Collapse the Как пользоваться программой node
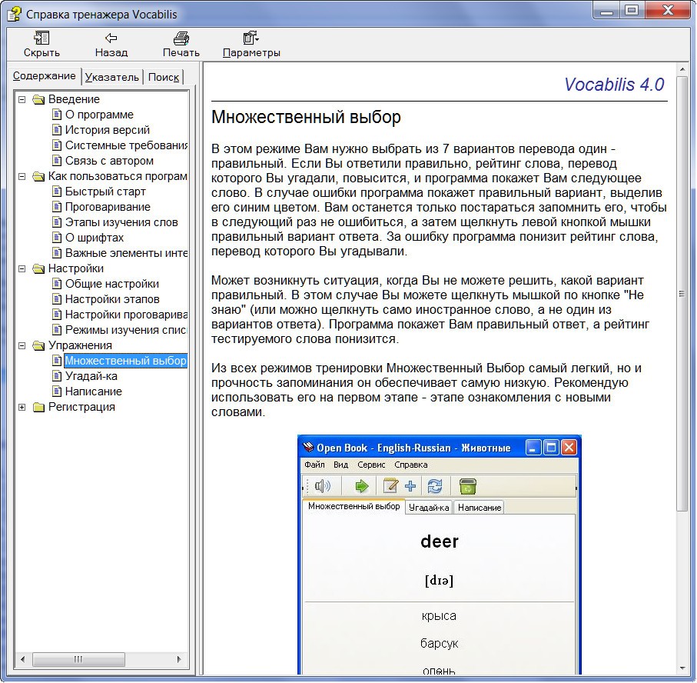This screenshot has height=683, width=697. tap(22, 176)
